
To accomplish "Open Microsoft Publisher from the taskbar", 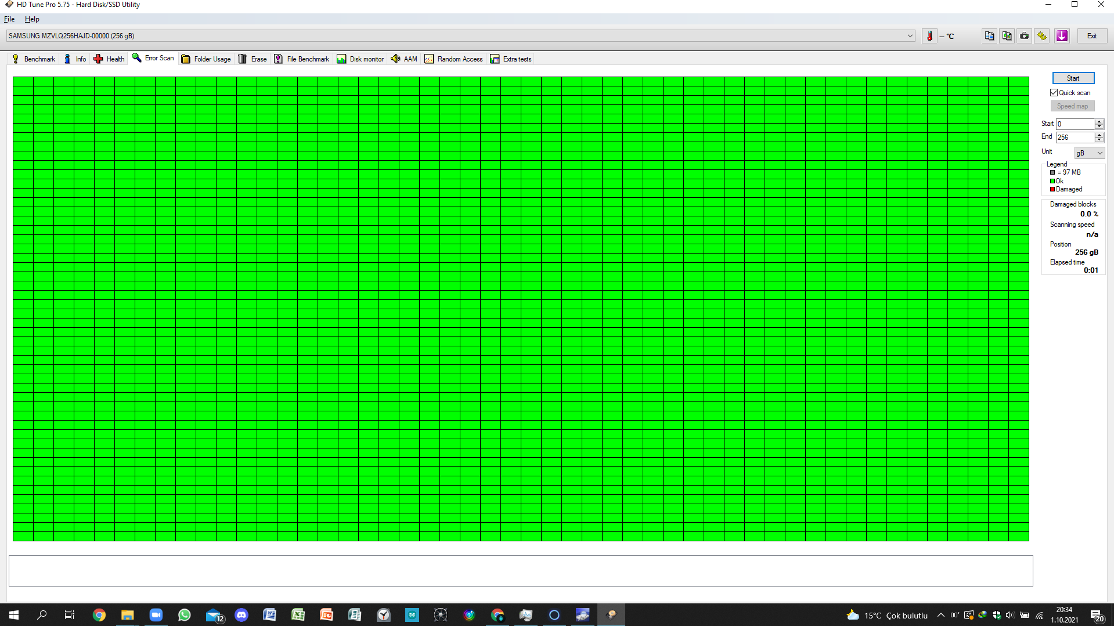I will tap(355, 615).
